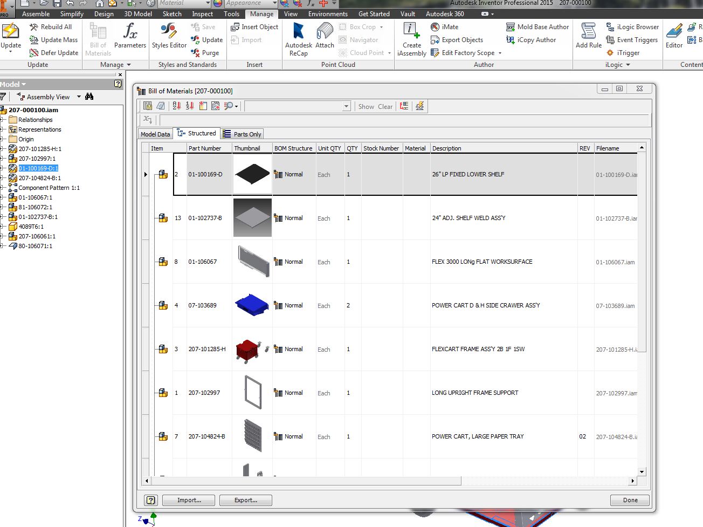
Task: Click the BOM dialog help button
Action: [x=151, y=500]
